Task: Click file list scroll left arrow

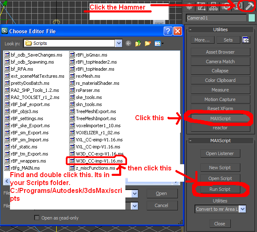Action: pos(7,181)
